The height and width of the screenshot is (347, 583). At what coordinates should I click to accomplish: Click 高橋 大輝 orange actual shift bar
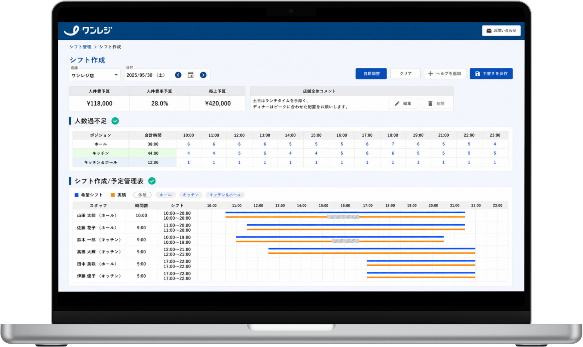tap(372, 253)
